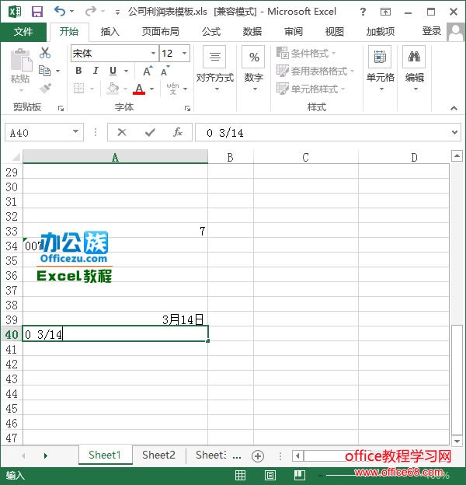Expand the formula bar chevron

tap(454, 132)
